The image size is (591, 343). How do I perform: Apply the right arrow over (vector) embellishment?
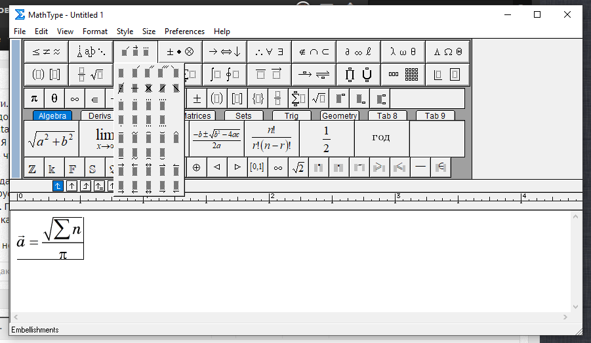[x=121, y=170]
